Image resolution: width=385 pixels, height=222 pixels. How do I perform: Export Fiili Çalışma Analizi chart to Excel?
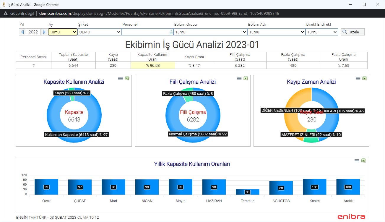(x=246, y=78)
